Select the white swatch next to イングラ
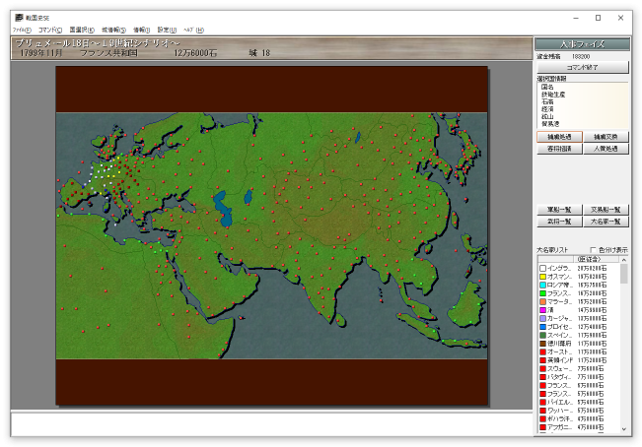642x447 pixels. click(x=542, y=268)
